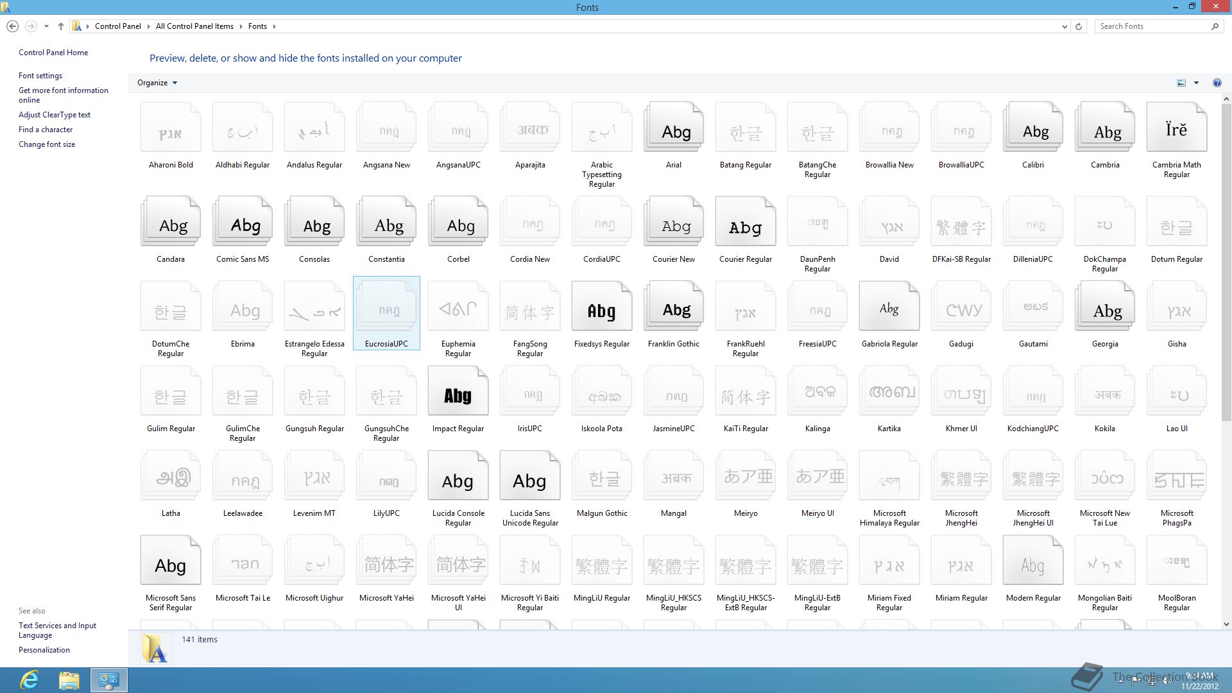Open Text Services and Input Language

(x=57, y=630)
